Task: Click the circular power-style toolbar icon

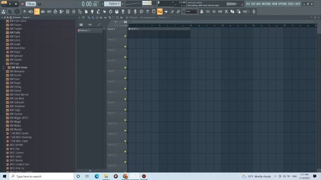Action: 110,11
